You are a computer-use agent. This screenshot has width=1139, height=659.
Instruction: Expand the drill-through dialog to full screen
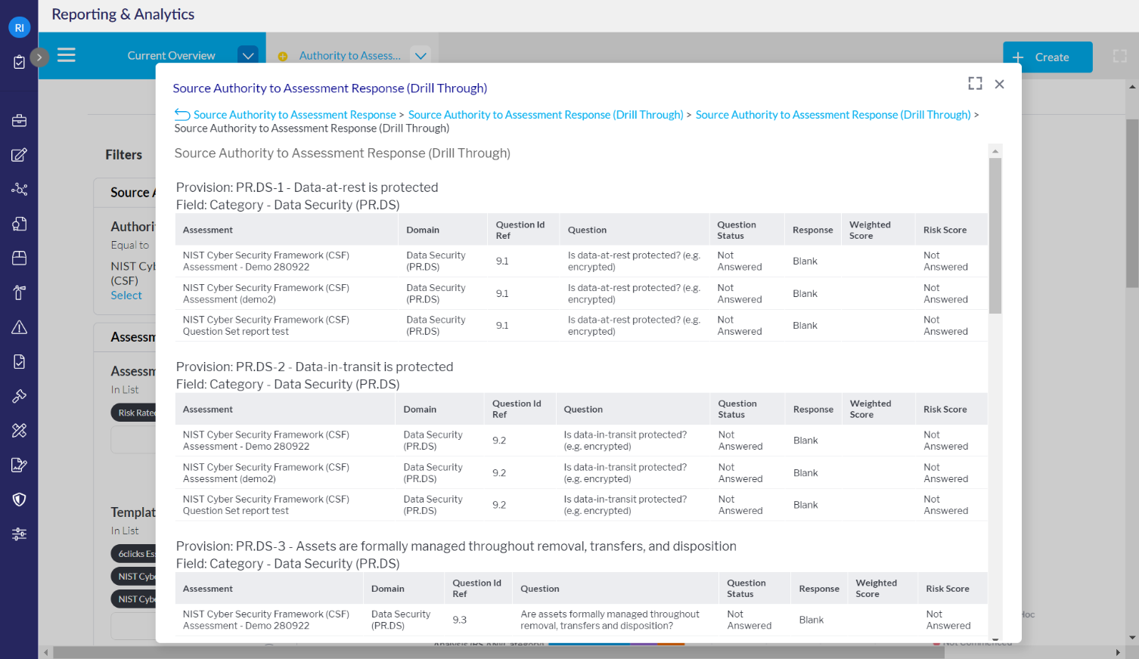975,84
